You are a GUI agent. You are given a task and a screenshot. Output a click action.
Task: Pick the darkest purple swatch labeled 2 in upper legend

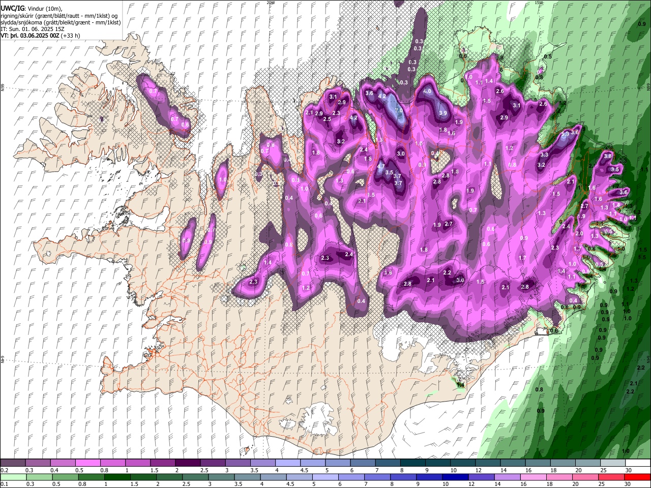coord(187,463)
